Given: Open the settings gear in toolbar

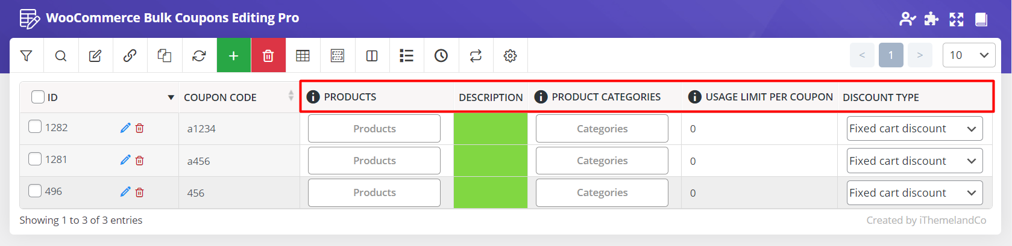Looking at the screenshot, I should click(510, 56).
